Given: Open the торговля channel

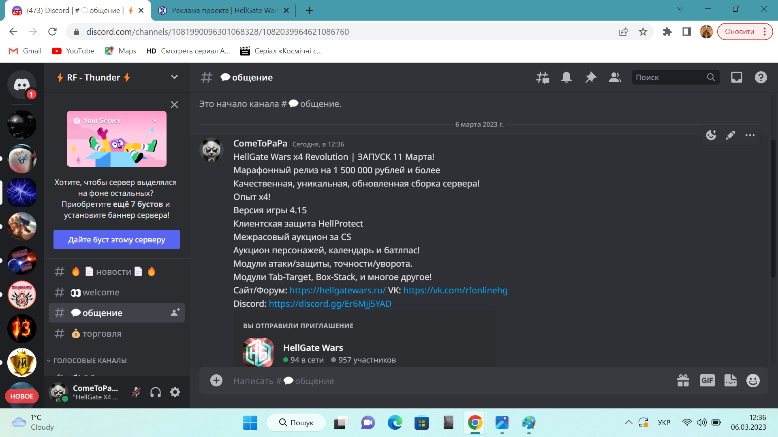Looking at the screenshot, I should coord(117,333).
